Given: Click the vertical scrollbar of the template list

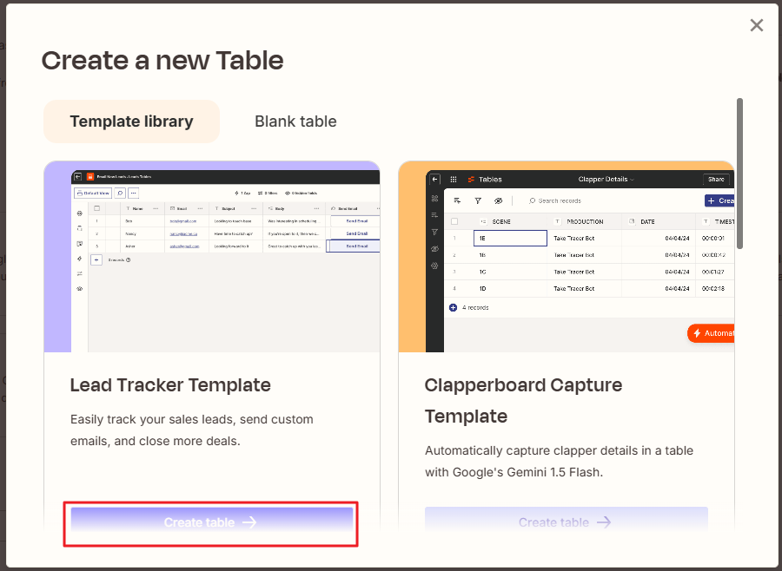Looking at the screenshot, I should [739, 174].
